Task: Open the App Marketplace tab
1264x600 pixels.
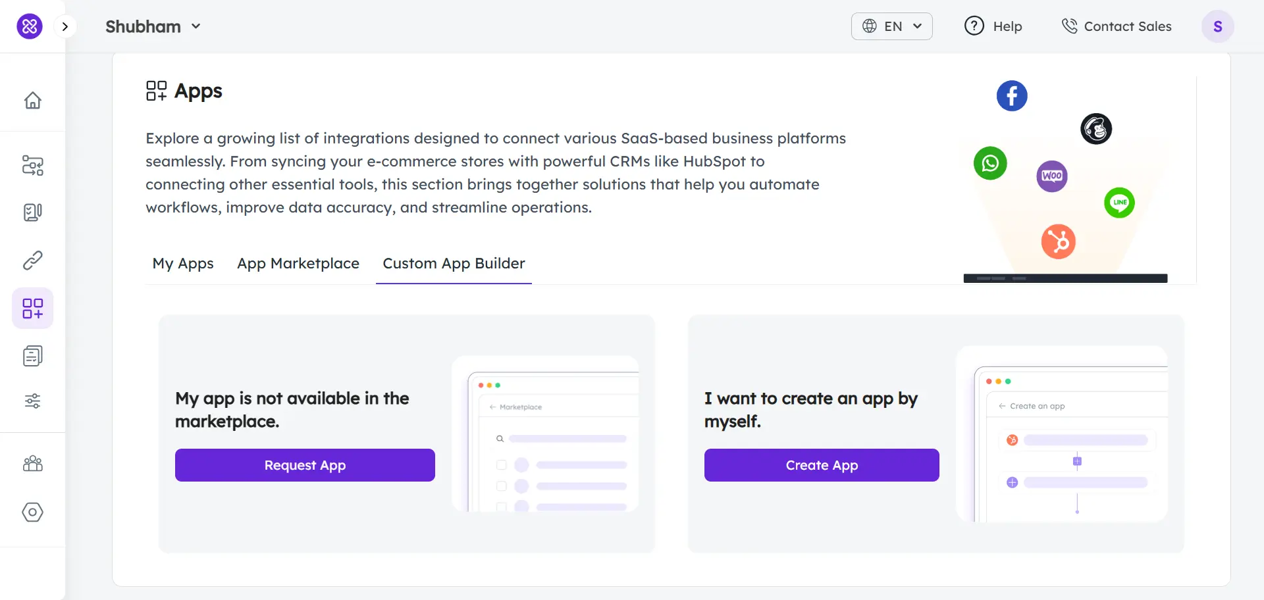Action: click(298, 263)
